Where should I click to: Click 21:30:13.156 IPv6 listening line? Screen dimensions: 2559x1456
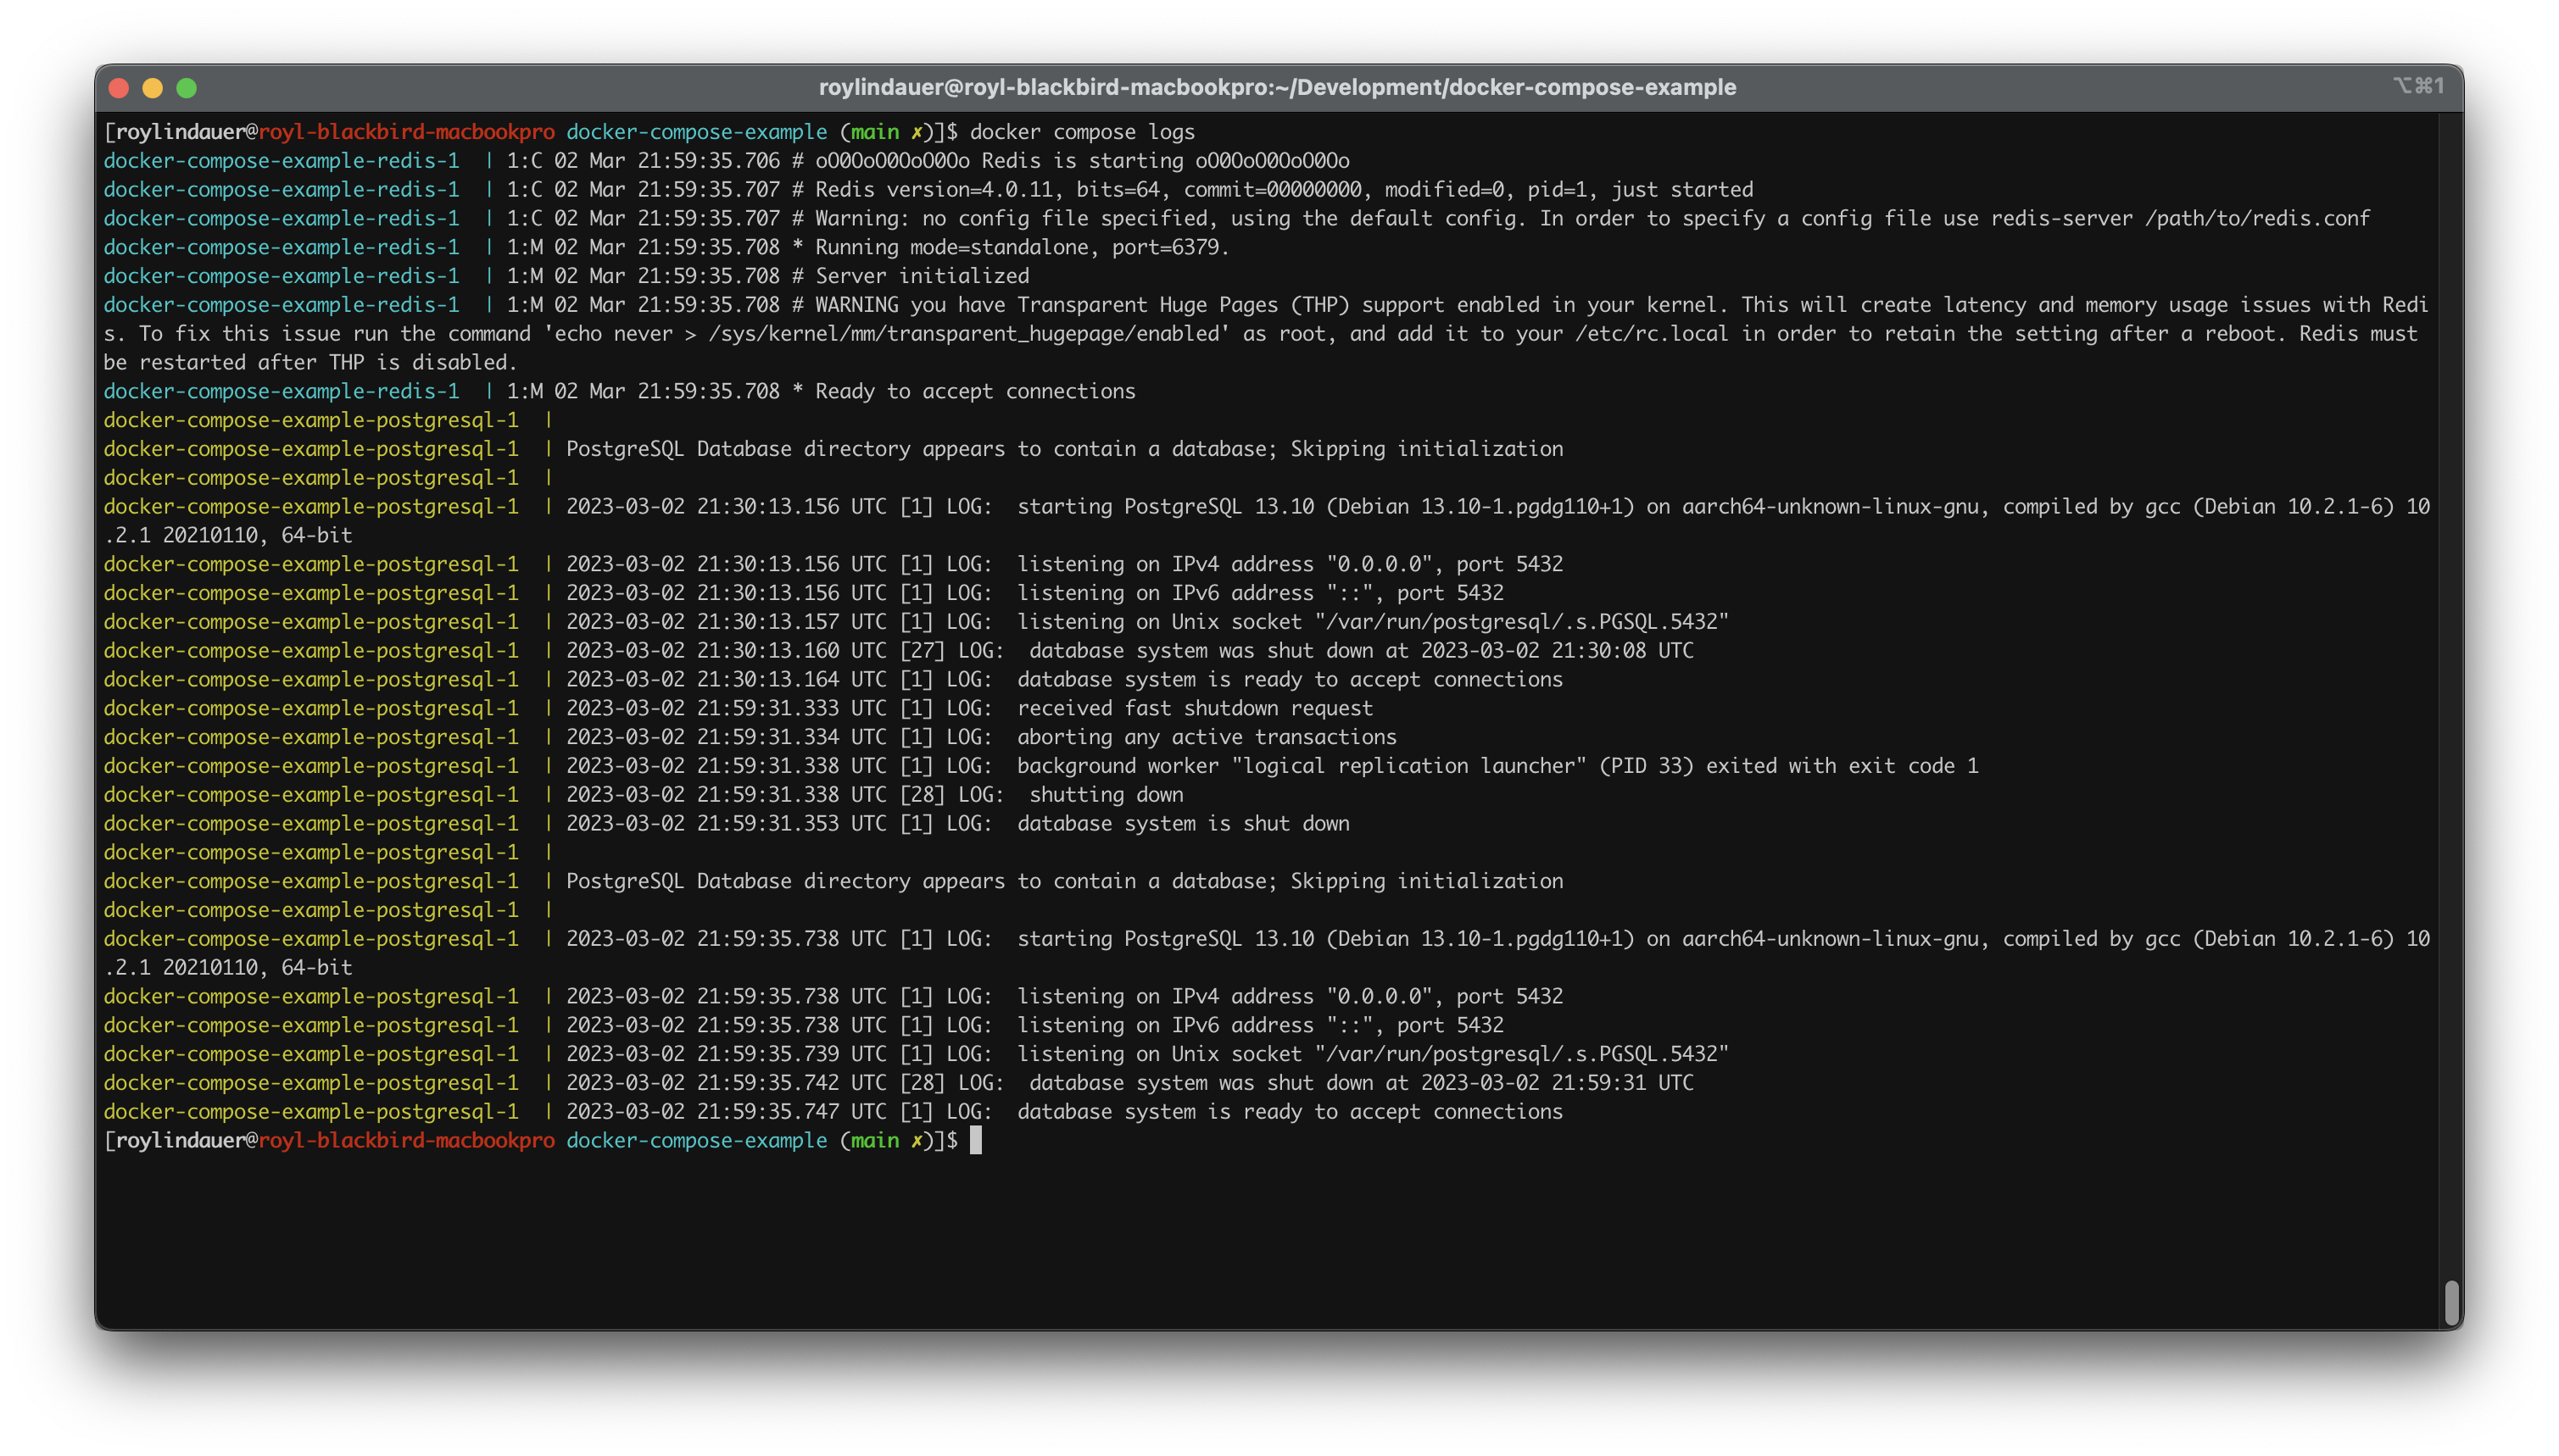[1034, 594]
